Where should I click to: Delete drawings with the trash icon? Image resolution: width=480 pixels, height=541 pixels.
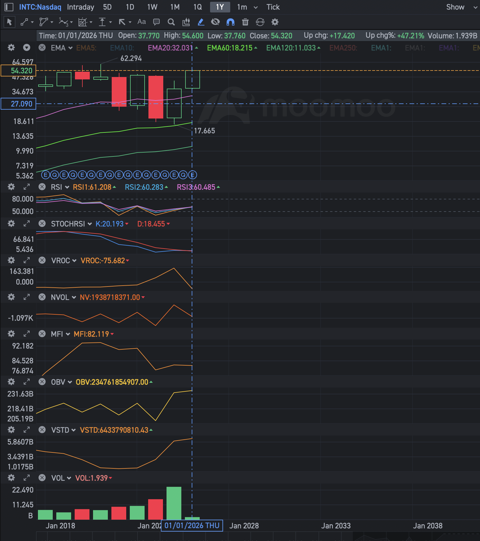245,22
